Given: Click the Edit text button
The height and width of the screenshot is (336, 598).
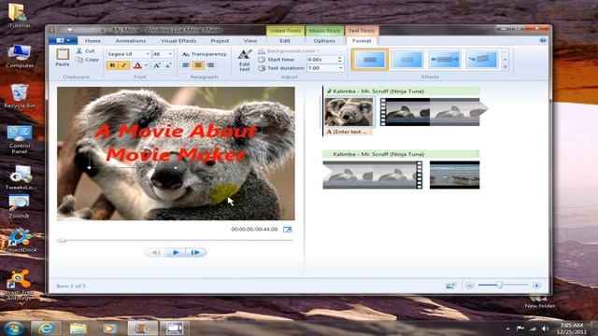Looking at the screenshot, I should click(x=244, y=60).
